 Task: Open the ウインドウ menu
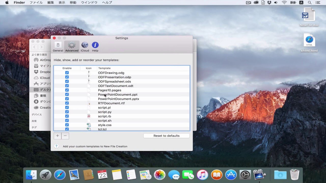pyautogui.click(x=89, y=3)
